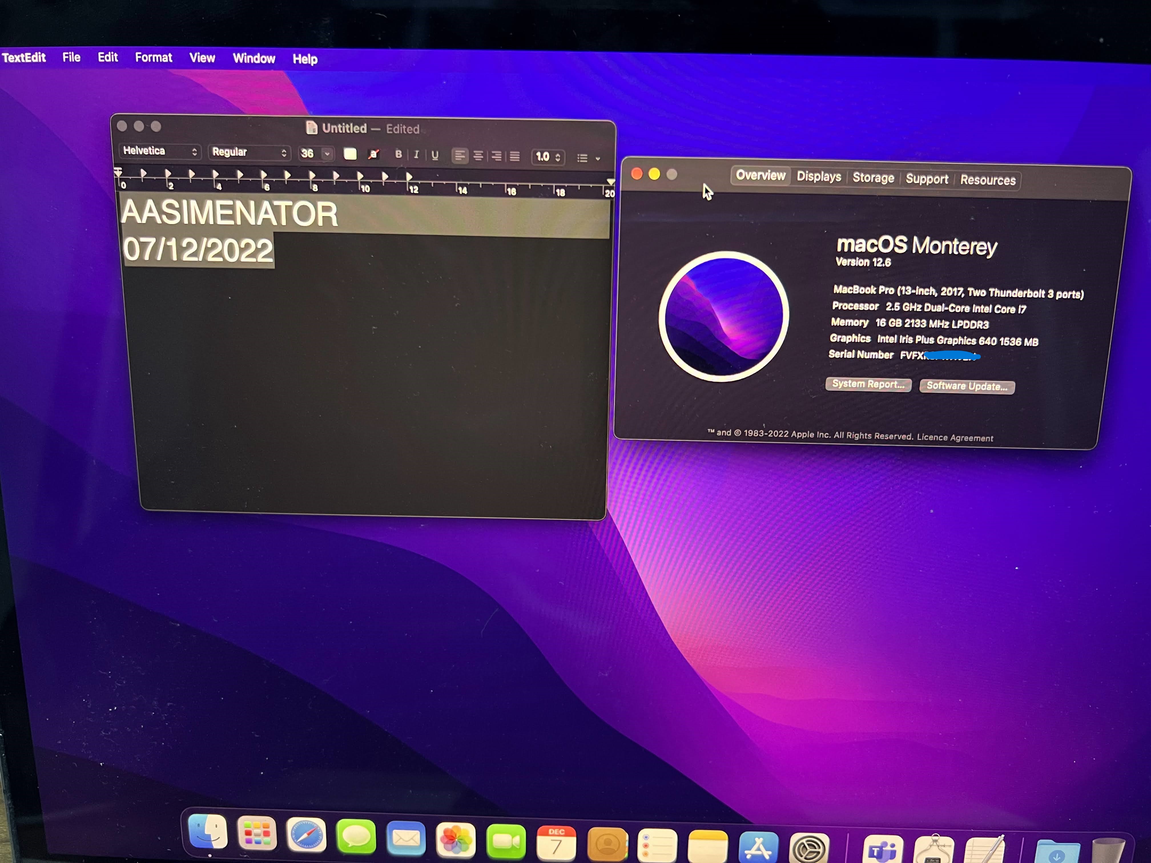Open the Help menu

pos(305,59)
